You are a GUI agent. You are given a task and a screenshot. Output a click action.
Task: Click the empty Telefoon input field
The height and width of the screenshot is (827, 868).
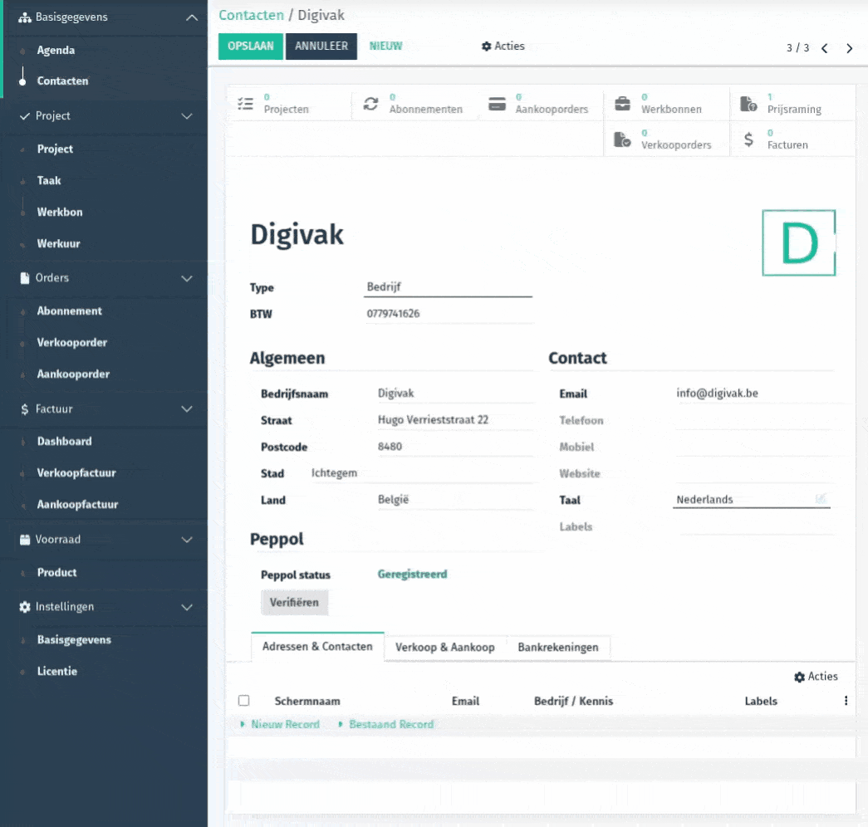[x=753, y=421]
